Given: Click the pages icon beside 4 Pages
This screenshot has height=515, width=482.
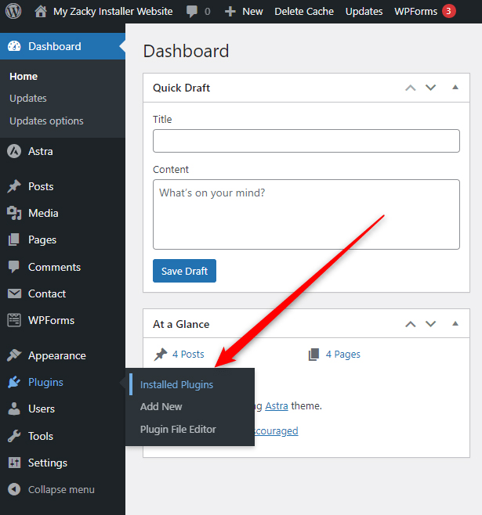Looking at the screenshot, I should point(313,354).
